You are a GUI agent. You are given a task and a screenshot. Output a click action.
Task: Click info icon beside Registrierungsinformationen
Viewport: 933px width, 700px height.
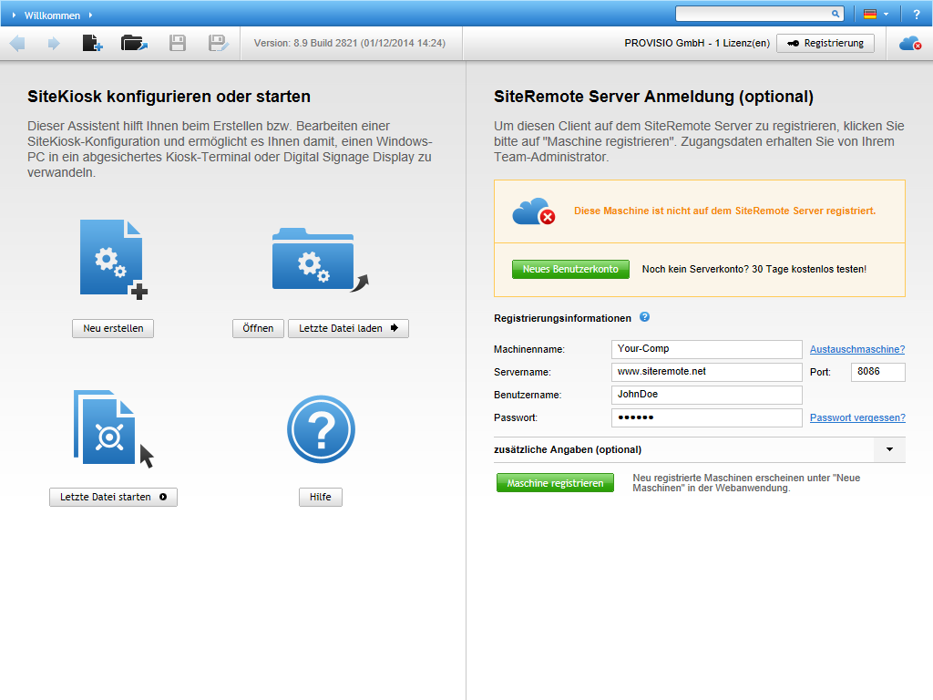coord(644,317)
